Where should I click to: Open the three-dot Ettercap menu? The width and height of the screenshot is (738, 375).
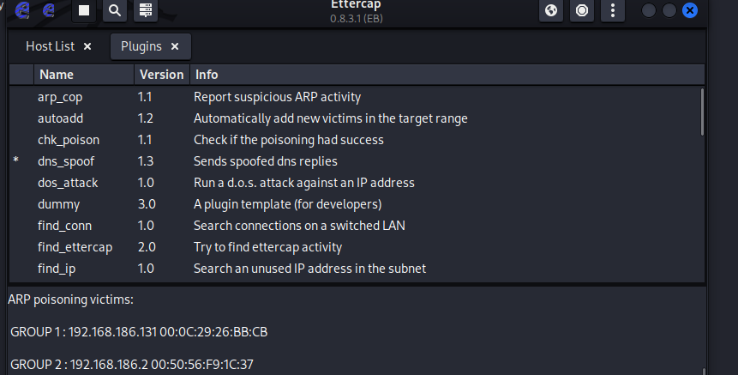click(612, 11)
